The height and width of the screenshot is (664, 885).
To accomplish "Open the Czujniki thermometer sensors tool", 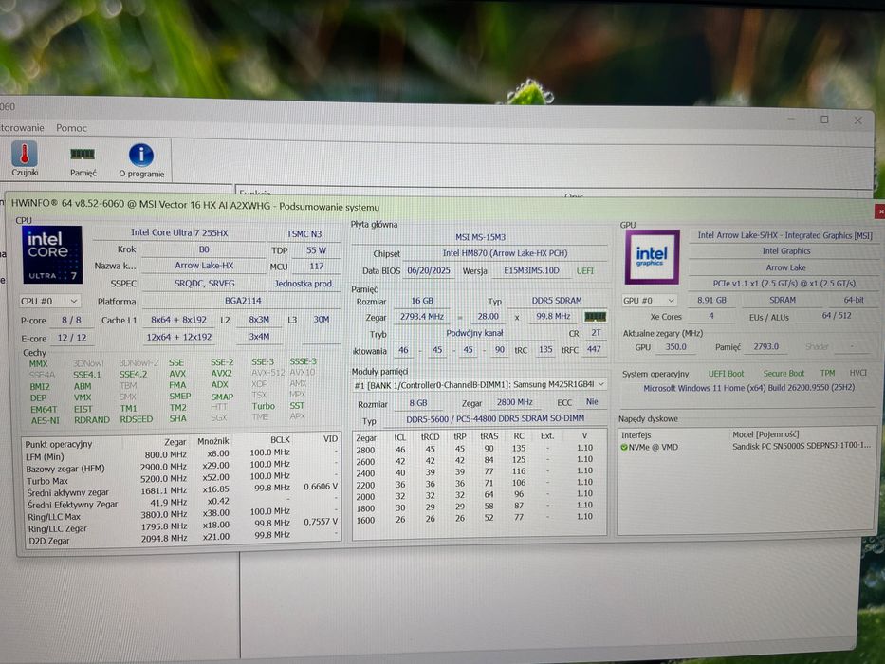I will click(25, 158).
